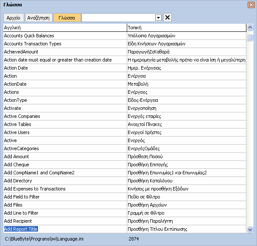Select the Add Files cell

pyautogui.click(x=65, y=205)
